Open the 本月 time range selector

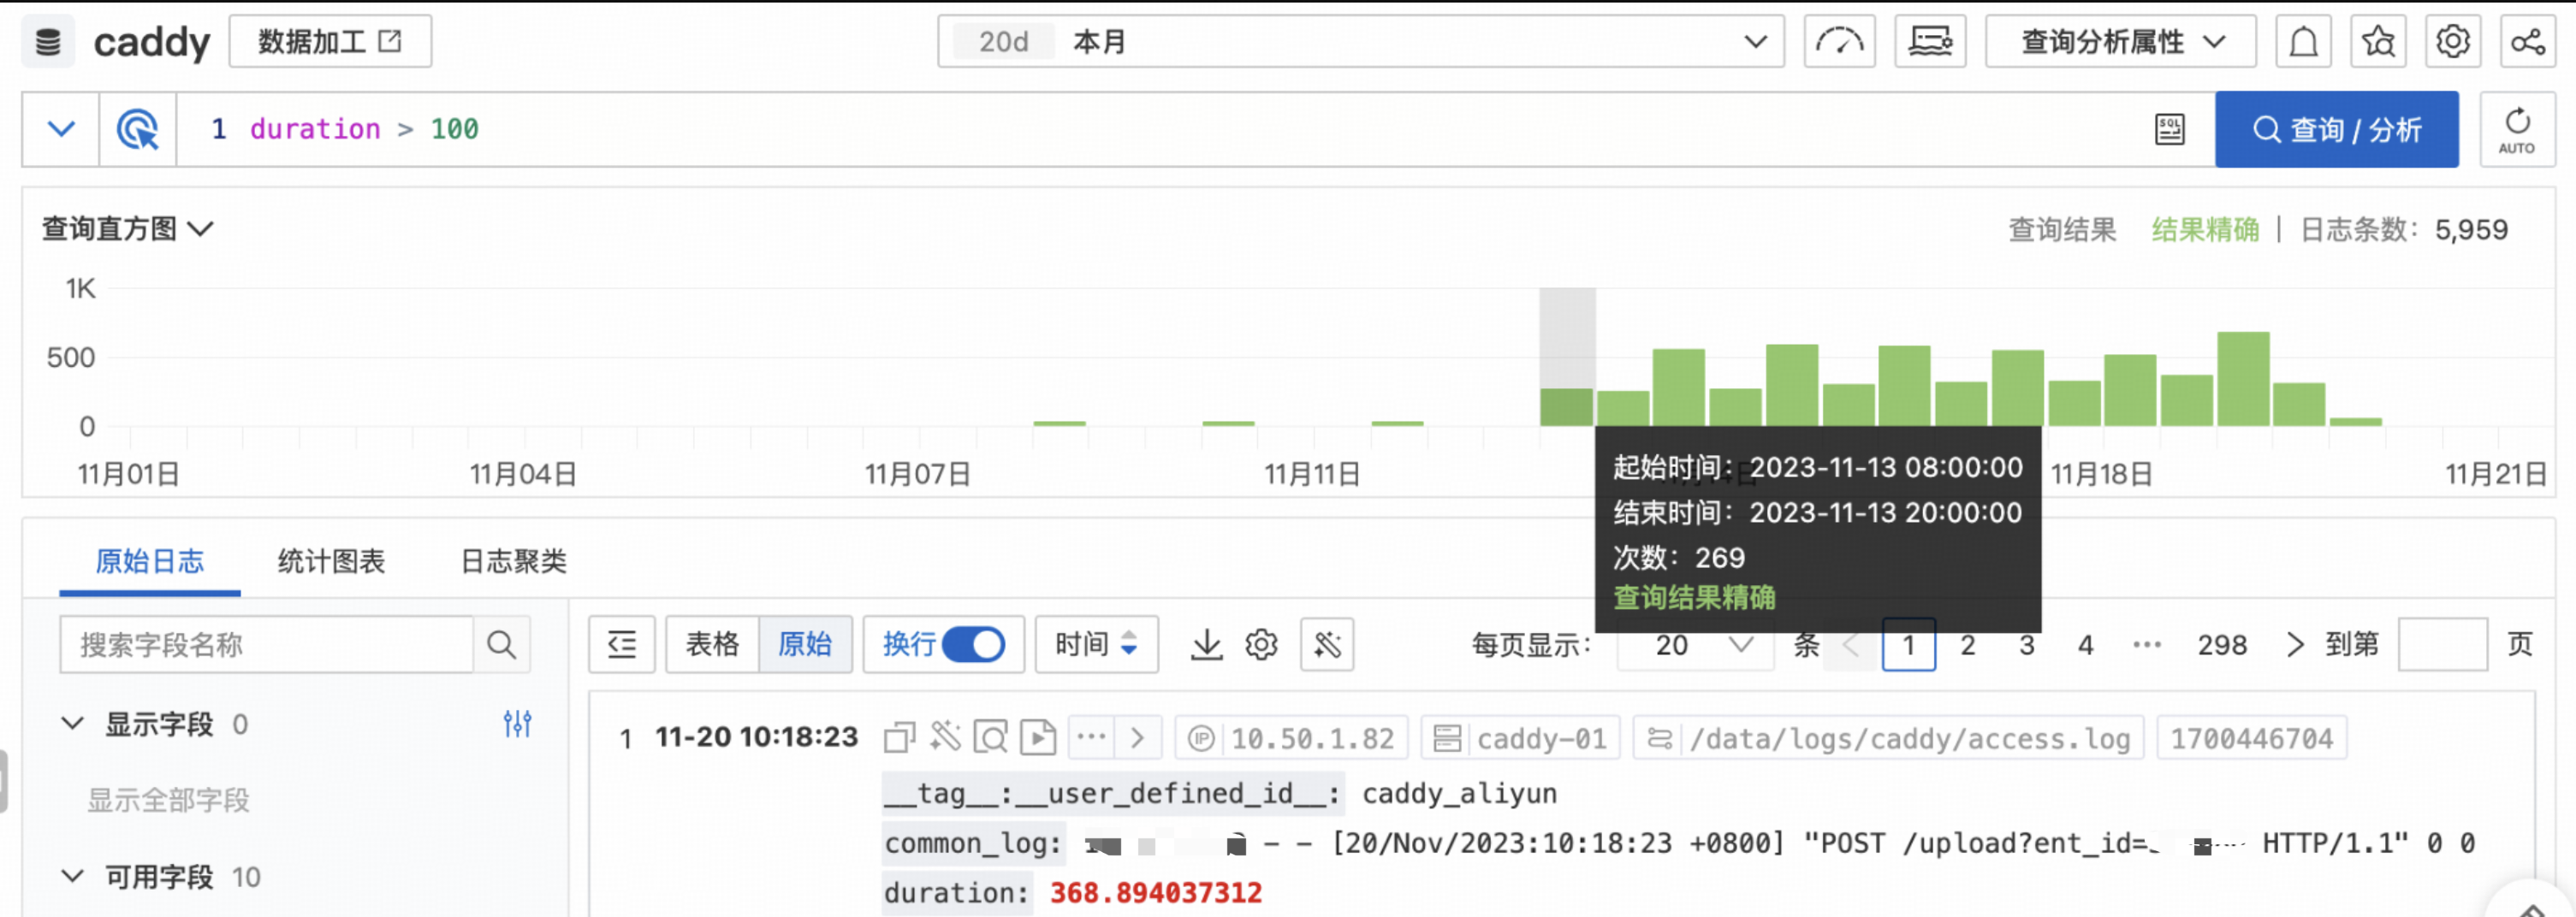pyautogui.click(x=1360, y=42)
